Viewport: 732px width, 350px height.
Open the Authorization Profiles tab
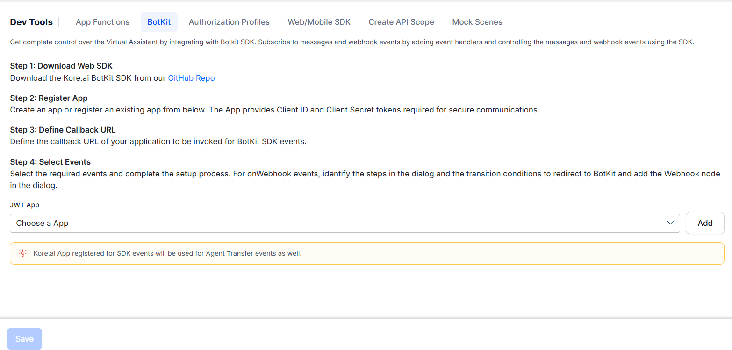point(229,22)
